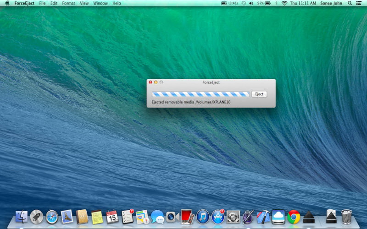Open the Sonee John user menu
This screenshot has width=367, height=229.
click(331, 3)
